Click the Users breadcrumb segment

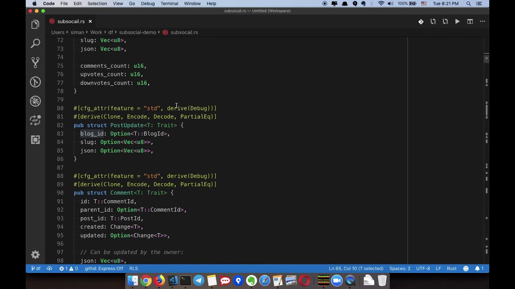tap(58, 32)
